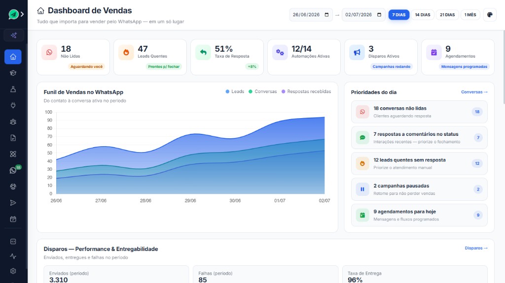
Task: Click the flame icon on Leads Quentes card
Action: click(x=126, y=53)
